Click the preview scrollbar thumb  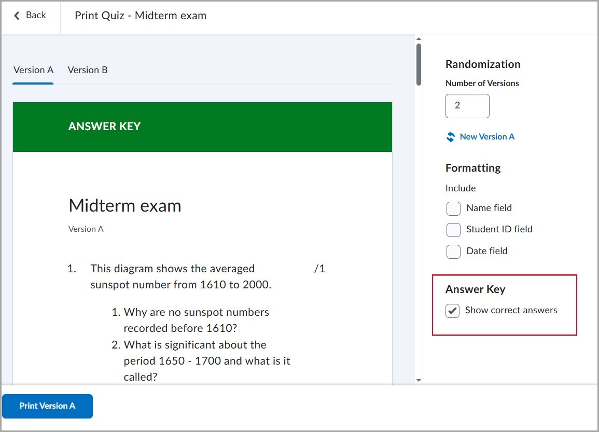tap(419, 62)
